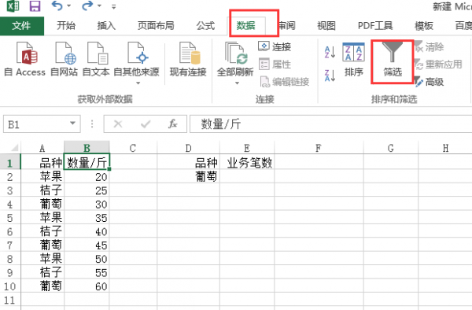Sort descending Z to A
The height and width of the screenshot is (310, 472).
coord(330,76)
